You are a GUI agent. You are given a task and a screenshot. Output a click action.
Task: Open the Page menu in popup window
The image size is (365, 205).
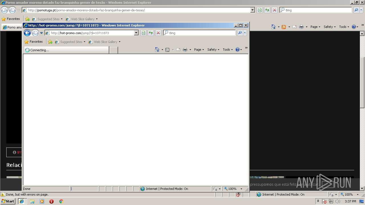(x=199, y=50)
